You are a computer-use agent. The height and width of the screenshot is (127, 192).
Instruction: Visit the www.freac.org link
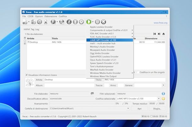161,23
